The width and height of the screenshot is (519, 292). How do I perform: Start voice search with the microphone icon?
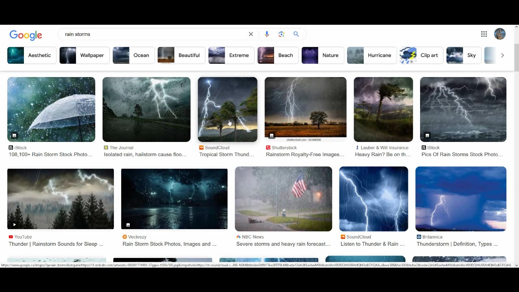[x=267, y=34]
